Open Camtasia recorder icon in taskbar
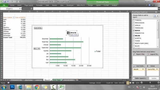The height and width of the screenshot is (90, 160). click(53, 87)
